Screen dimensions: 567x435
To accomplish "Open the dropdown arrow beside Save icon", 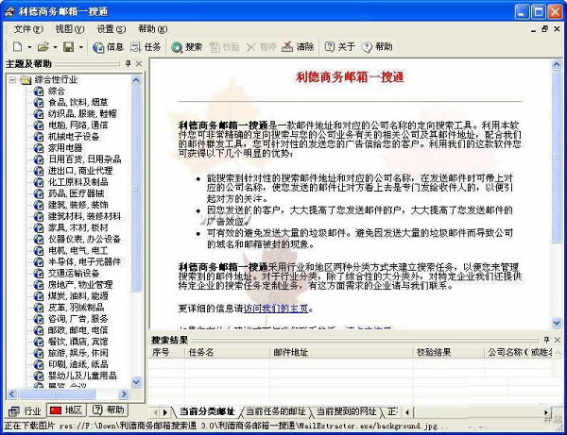I will click(81, 47).
